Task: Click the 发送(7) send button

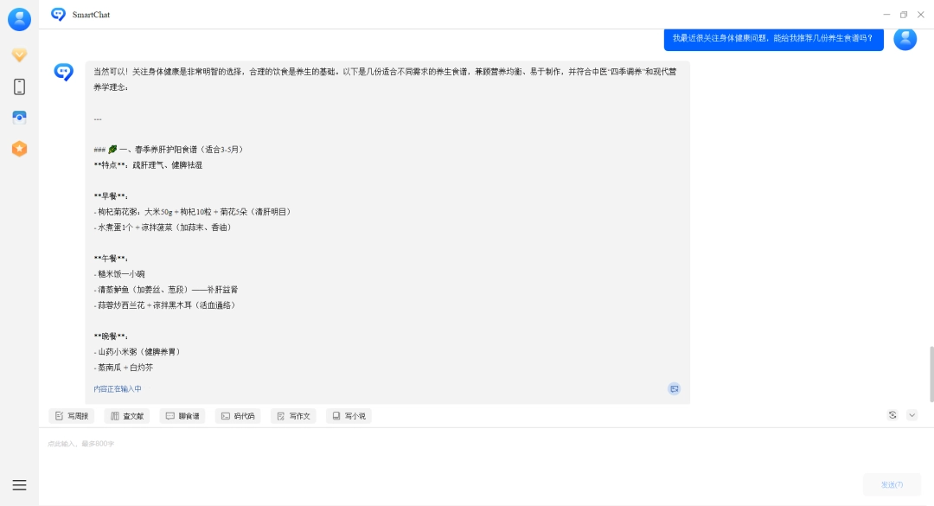Action: pos(892,484)
